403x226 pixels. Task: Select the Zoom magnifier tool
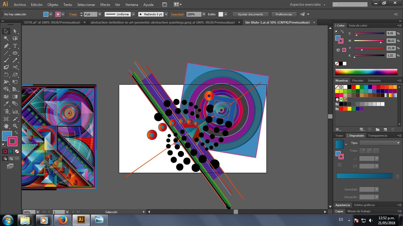[15, 126]
